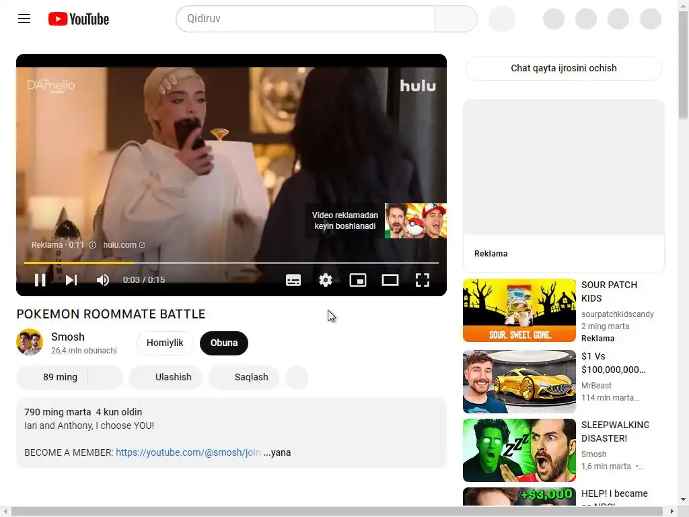Focus the Qidiruv search field
Screen dimensions: 689x517
pyautogui.click(x=305, y=18)
